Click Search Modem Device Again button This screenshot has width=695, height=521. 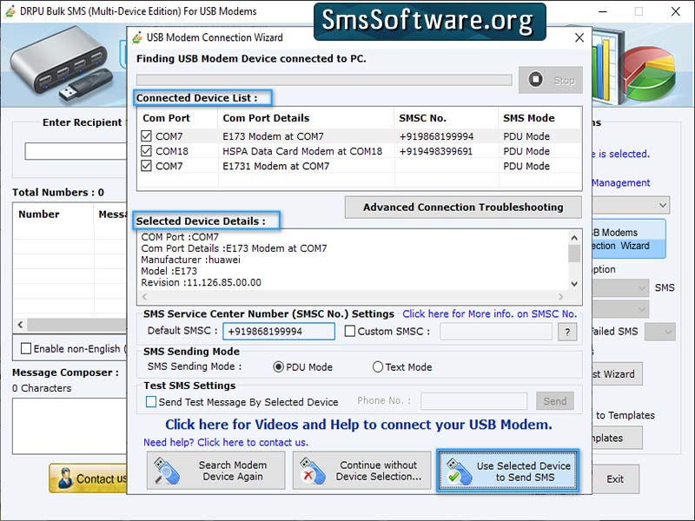(x=215, y=471)
